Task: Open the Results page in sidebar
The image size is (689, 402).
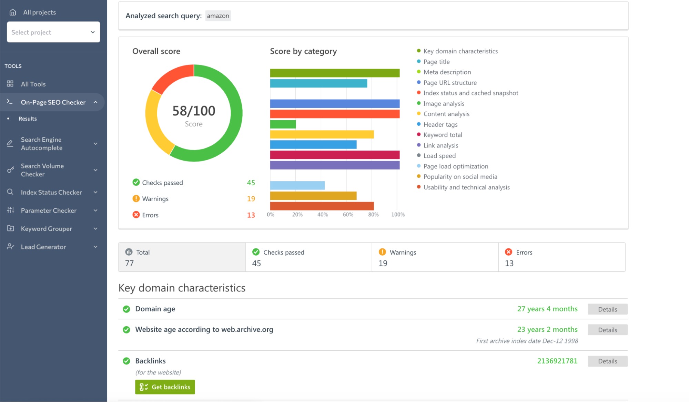Action: click(x=27, y=118)
